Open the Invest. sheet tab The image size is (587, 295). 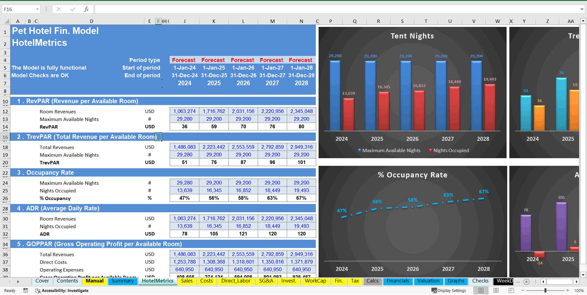pos(289,281)
